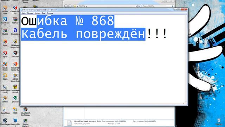Click the Back button in Explorer window

click(66, 6)
